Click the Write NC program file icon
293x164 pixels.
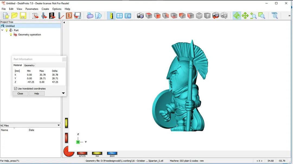click(x=77, y=16)
